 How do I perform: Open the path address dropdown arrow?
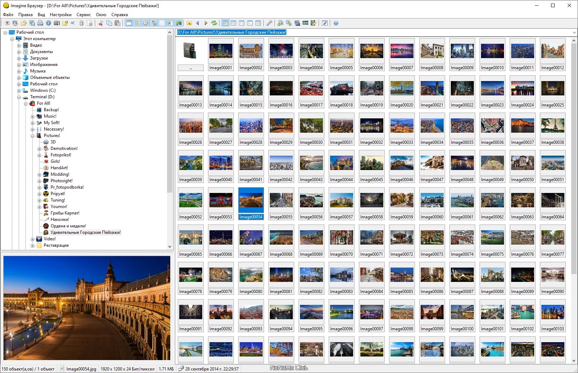[574, 32]
